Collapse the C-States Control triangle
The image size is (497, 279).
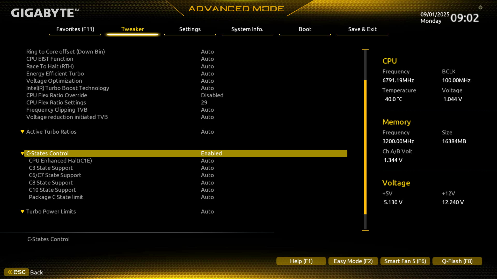coord(23,153)
